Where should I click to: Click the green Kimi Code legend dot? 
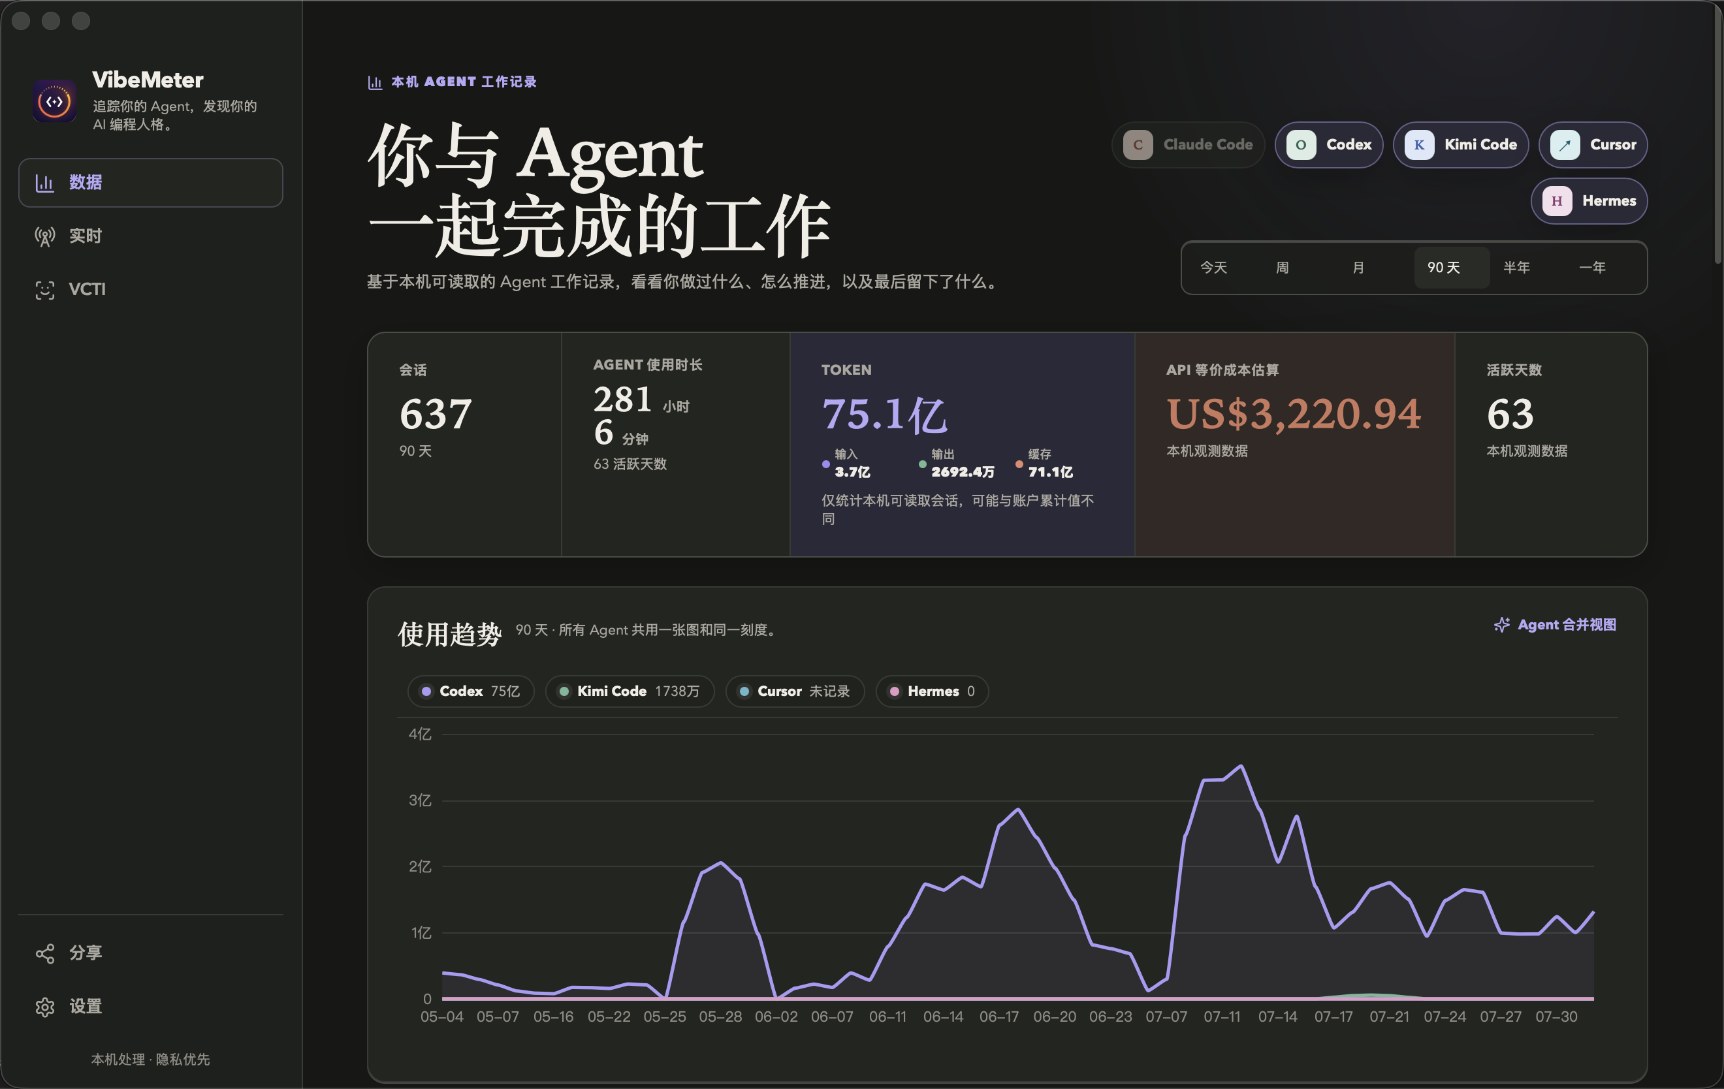point(564,691)
